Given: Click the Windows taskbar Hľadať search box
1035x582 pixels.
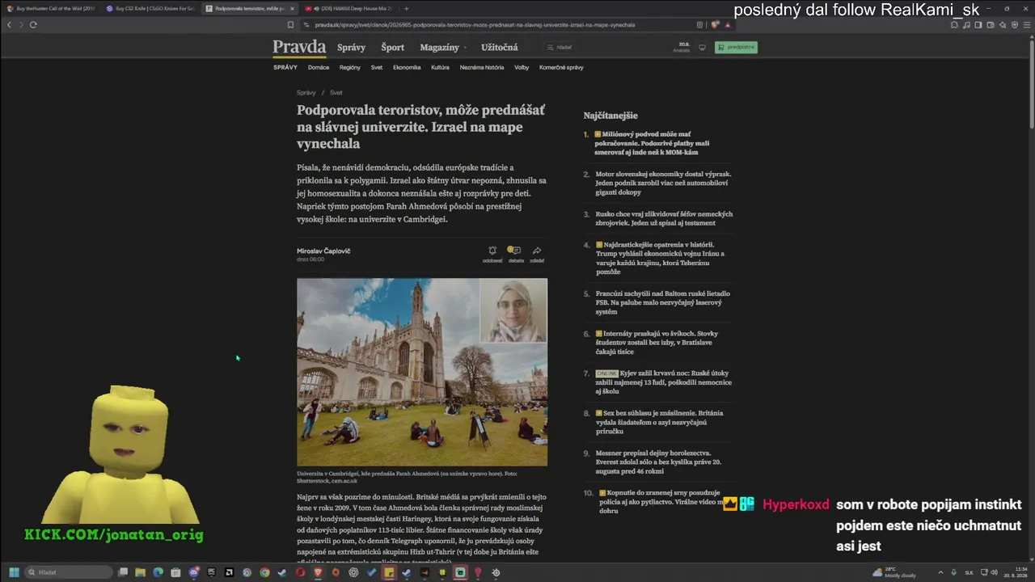Looking at the screenshot, I should [x=69, y=572].
